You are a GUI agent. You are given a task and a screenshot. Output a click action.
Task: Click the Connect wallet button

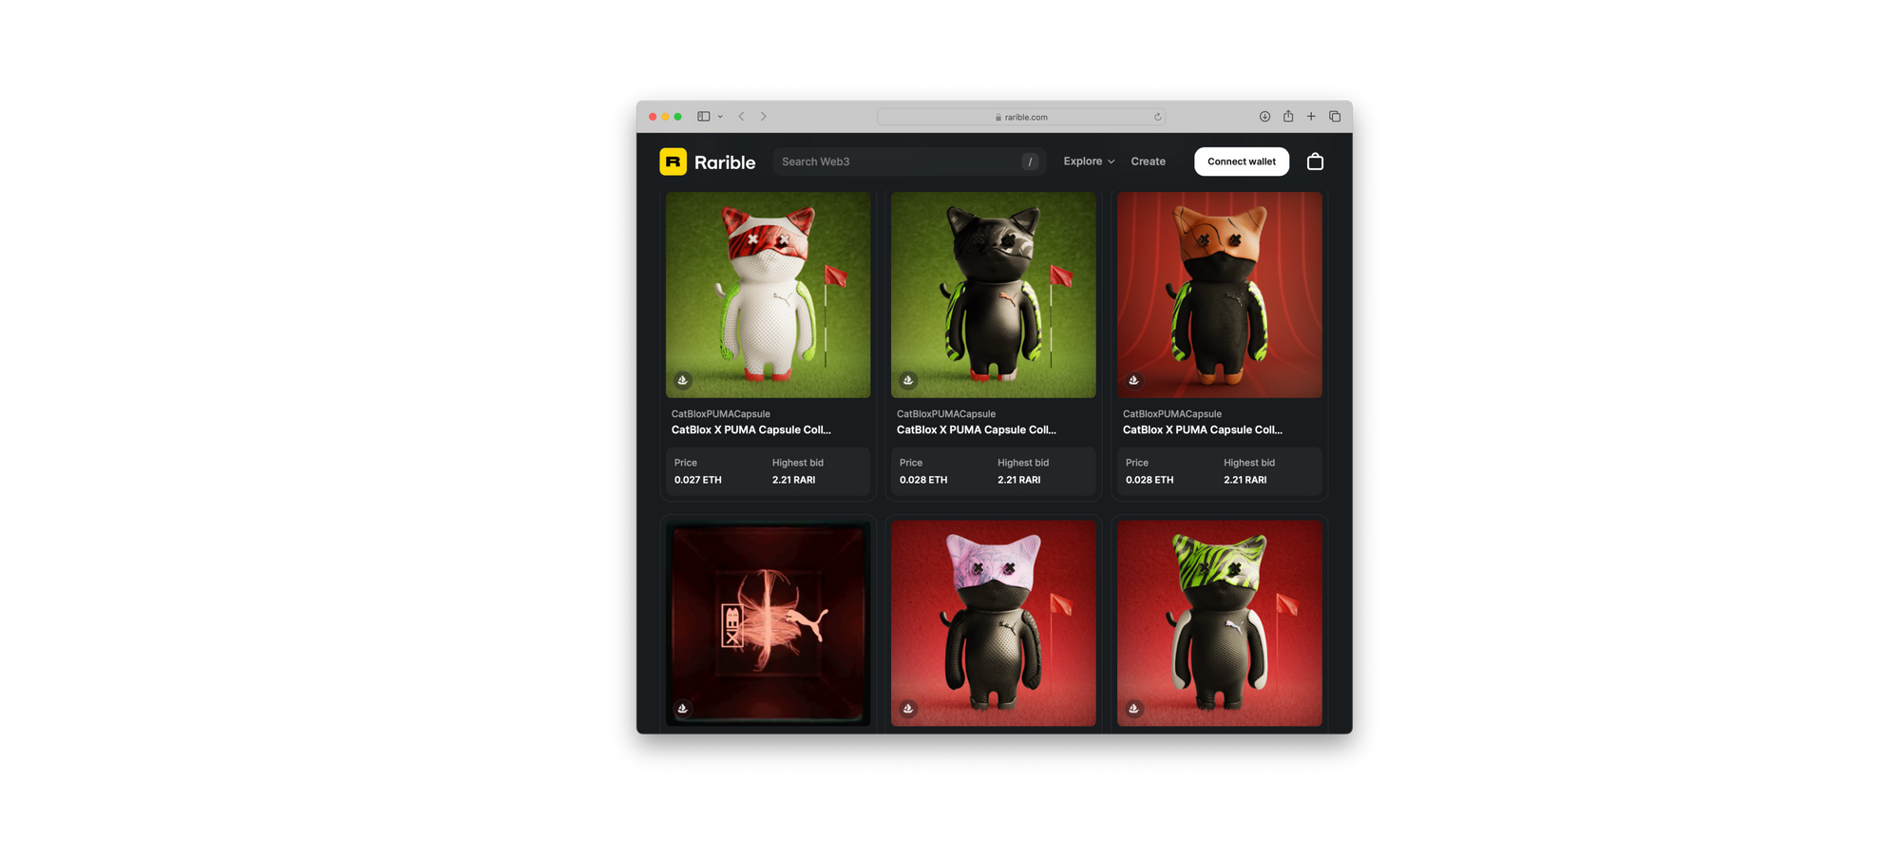point(1242,162)
